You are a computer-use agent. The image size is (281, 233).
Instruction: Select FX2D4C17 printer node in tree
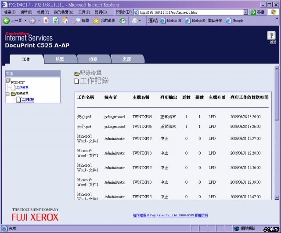pyautogui.click(x=18, y=82)
